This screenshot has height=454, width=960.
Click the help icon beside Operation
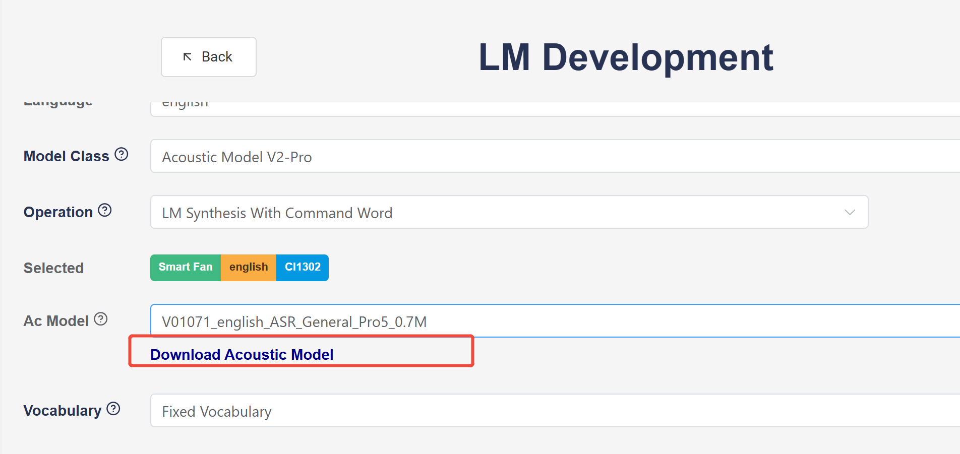point(104,210)
